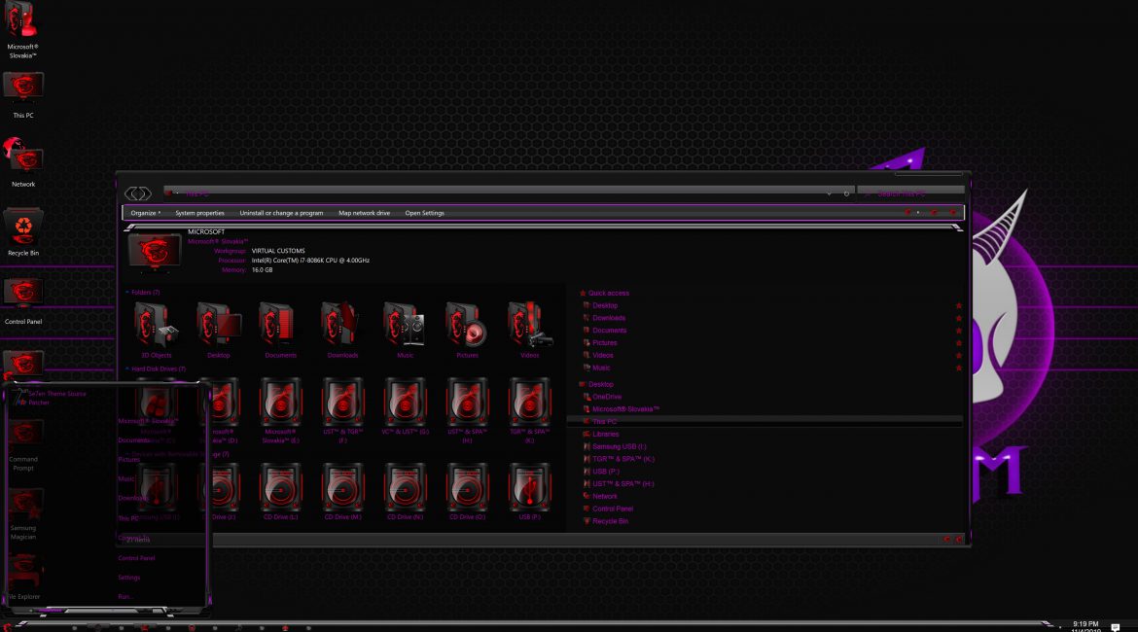This screenshot has width=1138, height=632.
Task: Collapse the Folders (7) group
Action: pyautogui.click(x=127, y=293)
